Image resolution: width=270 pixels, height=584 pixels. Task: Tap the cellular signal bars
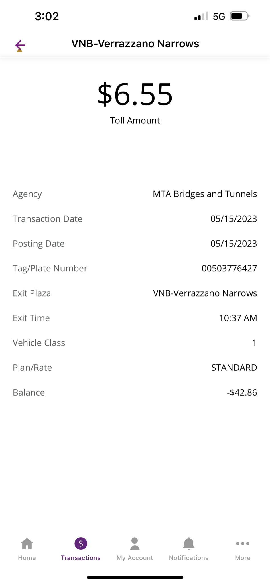[x=201, y=16]
